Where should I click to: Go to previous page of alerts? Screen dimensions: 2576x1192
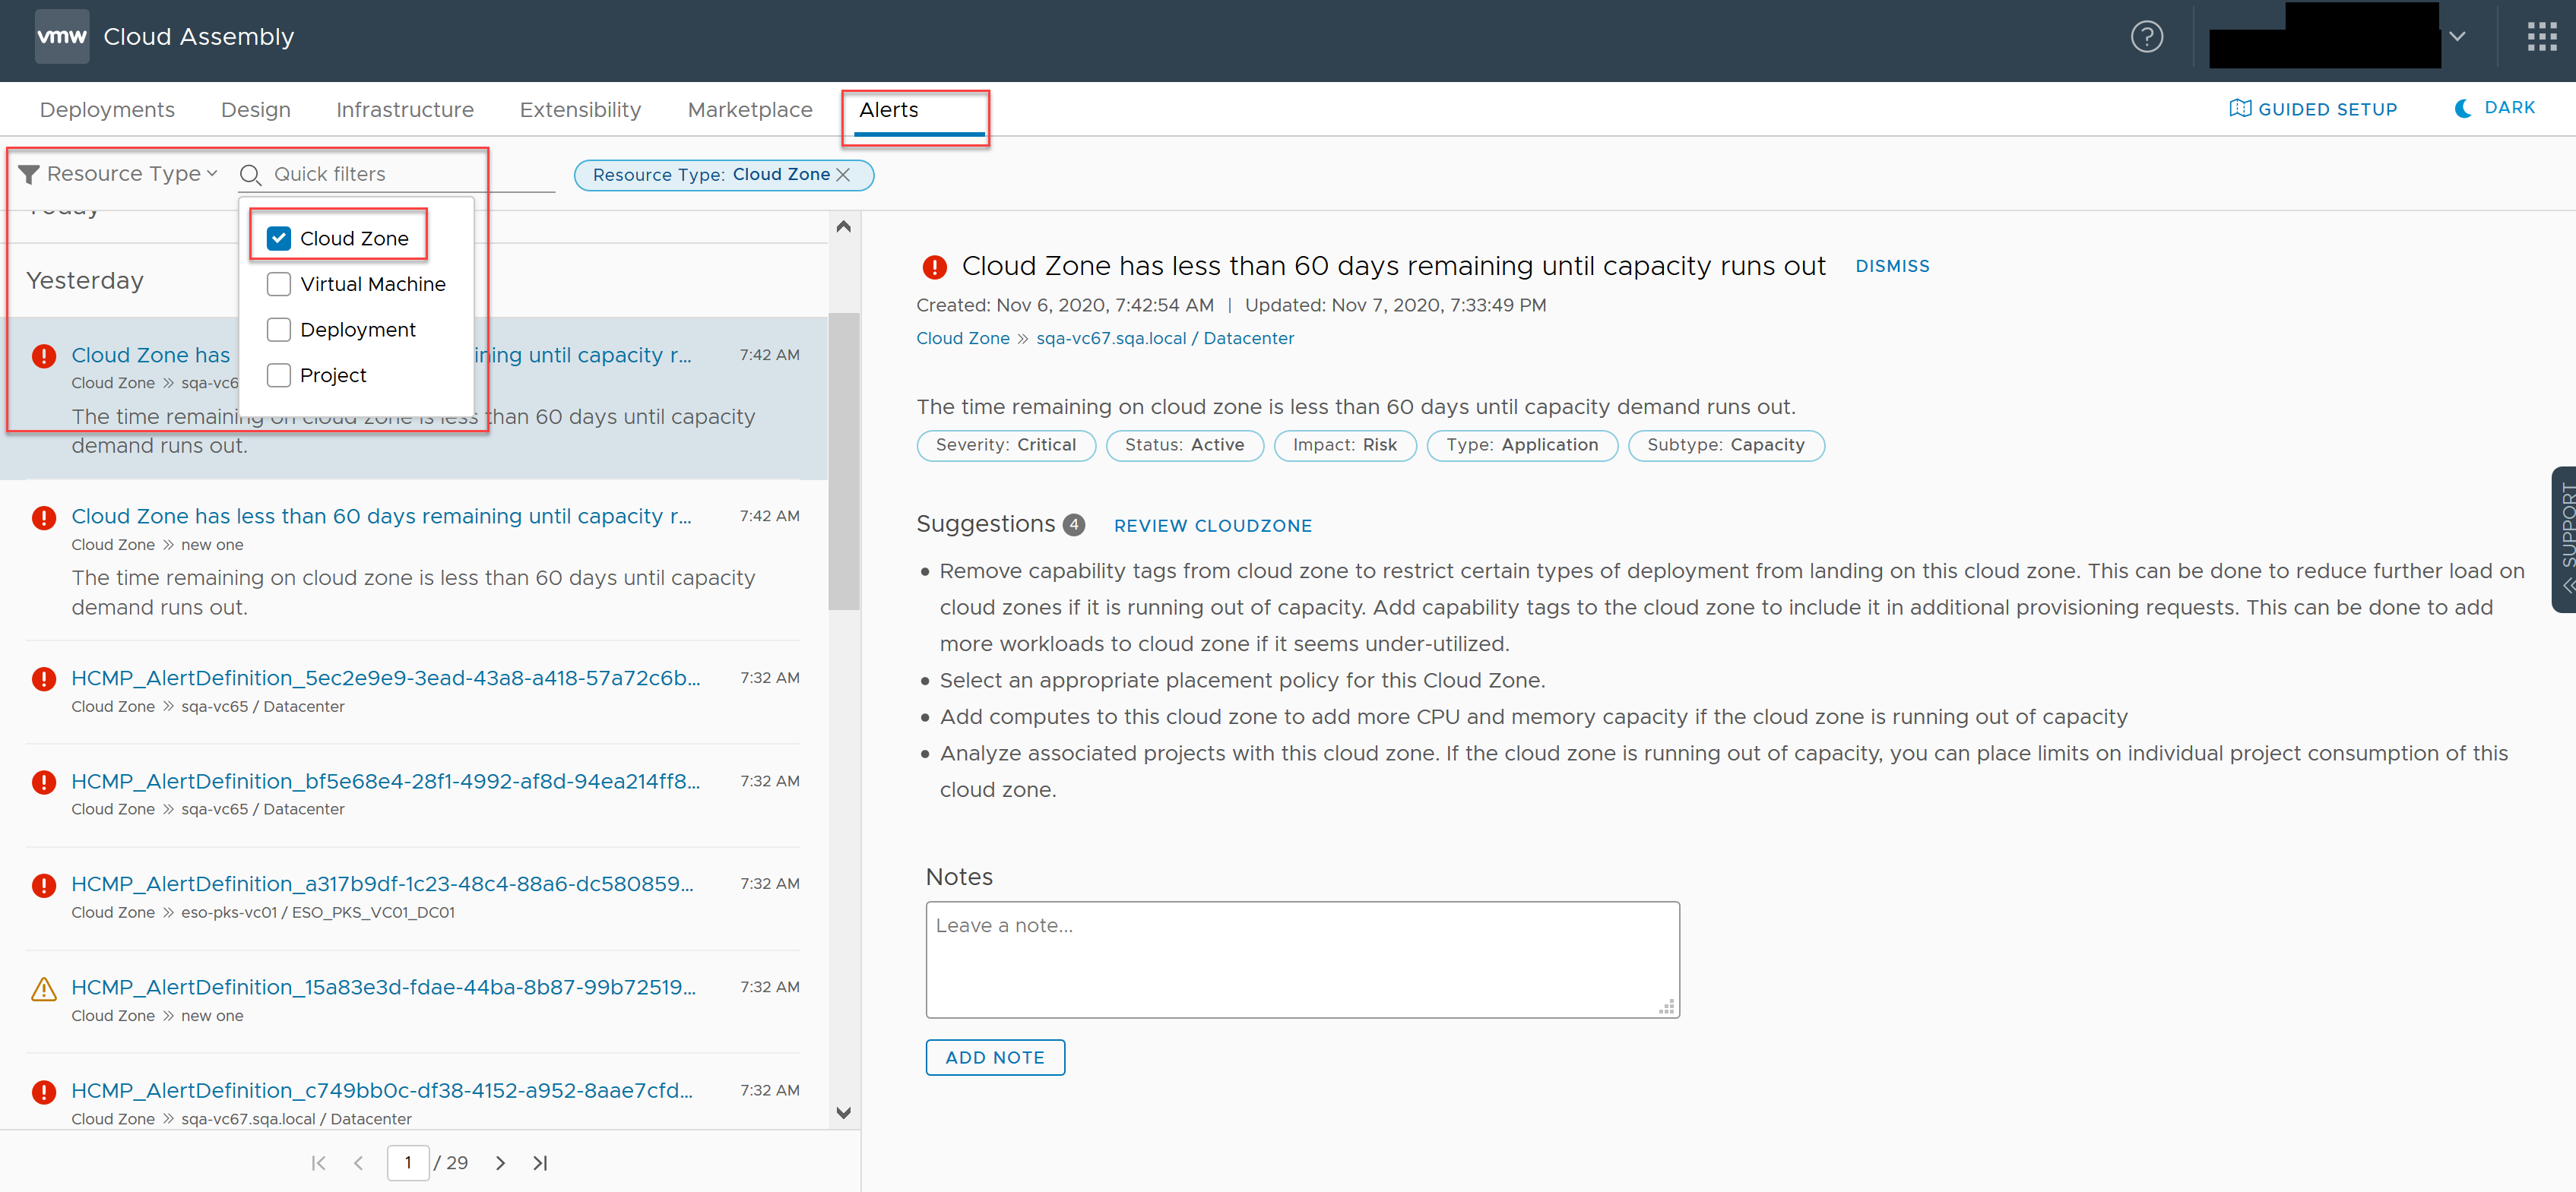click(358, 1163)
